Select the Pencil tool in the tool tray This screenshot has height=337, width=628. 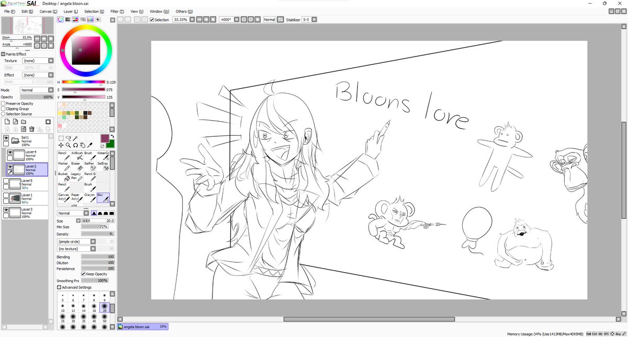[x=63, y=156]
